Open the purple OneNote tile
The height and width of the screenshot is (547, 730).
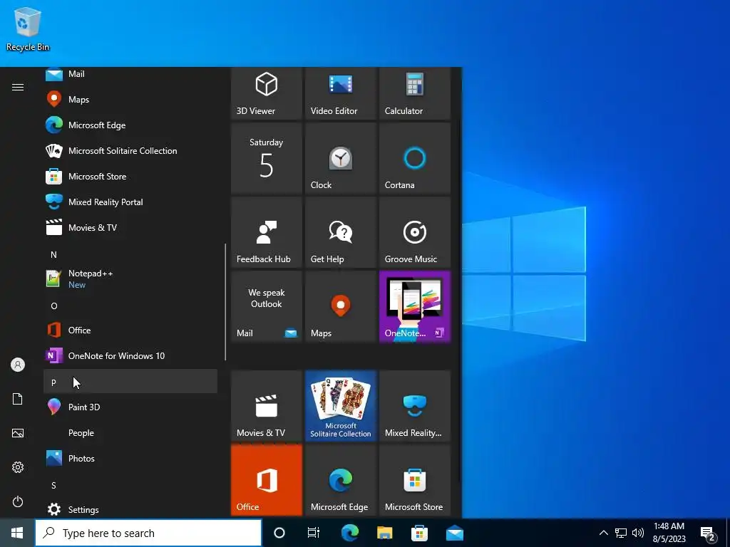click(x=414, y=306)
